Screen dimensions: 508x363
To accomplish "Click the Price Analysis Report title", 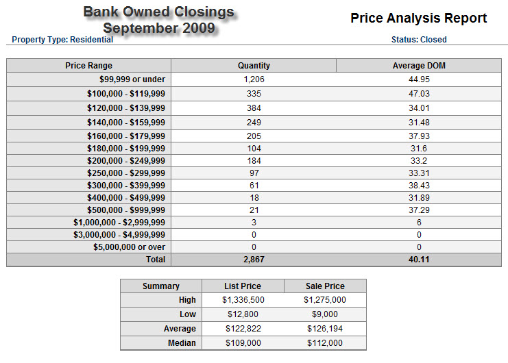I will 418,18.
